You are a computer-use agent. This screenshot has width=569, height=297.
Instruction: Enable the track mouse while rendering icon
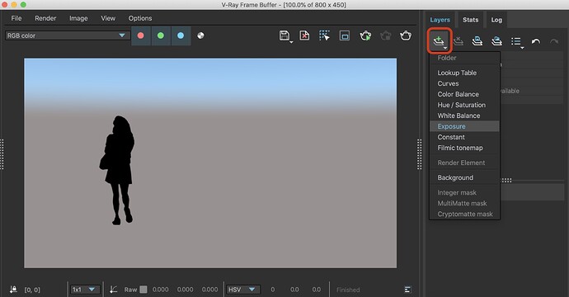pos(324,35)
